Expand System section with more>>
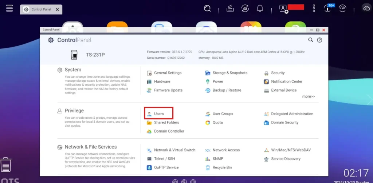 tap(309, 97)
